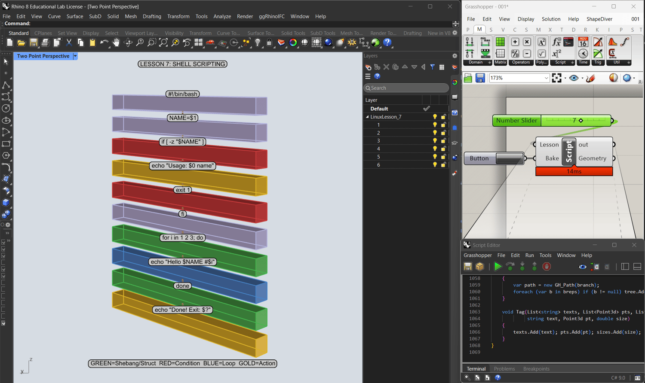Click the Number Slider handle at 7

pos(581,121)
